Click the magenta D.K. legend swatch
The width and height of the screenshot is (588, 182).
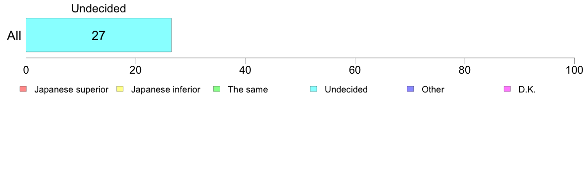point(507,89)
